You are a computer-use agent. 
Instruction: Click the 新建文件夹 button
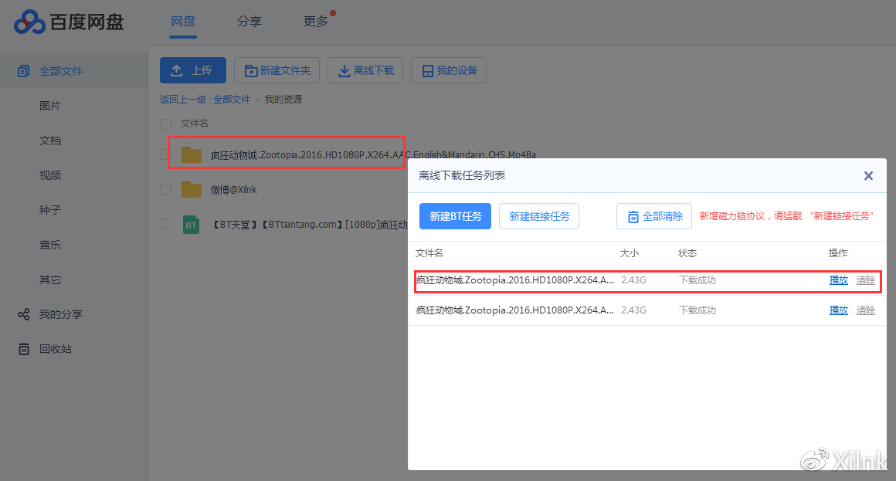(277, 70)
